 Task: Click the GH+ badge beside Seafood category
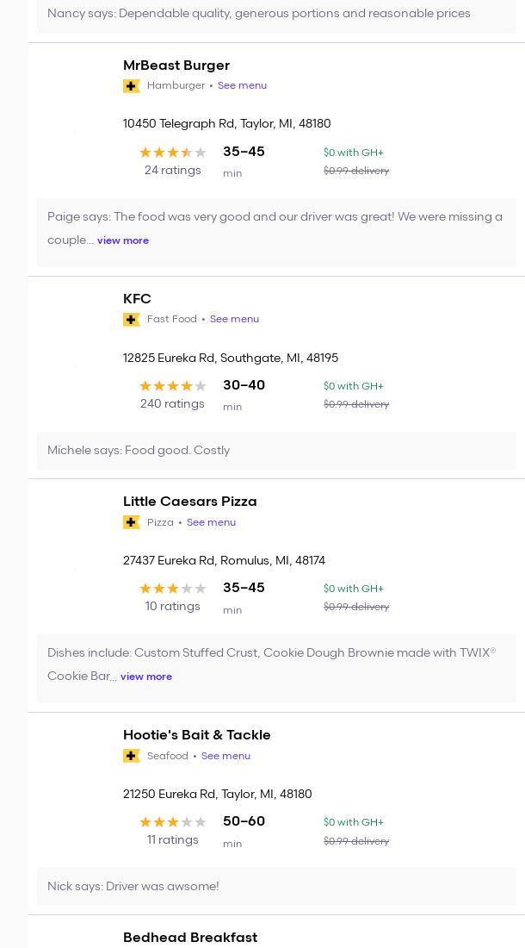[132, 756]
